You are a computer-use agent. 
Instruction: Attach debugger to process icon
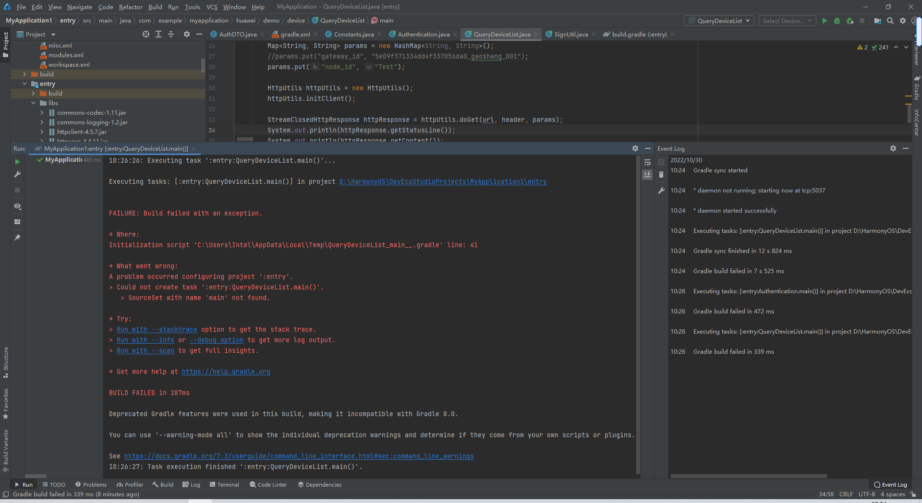[850, 21]
